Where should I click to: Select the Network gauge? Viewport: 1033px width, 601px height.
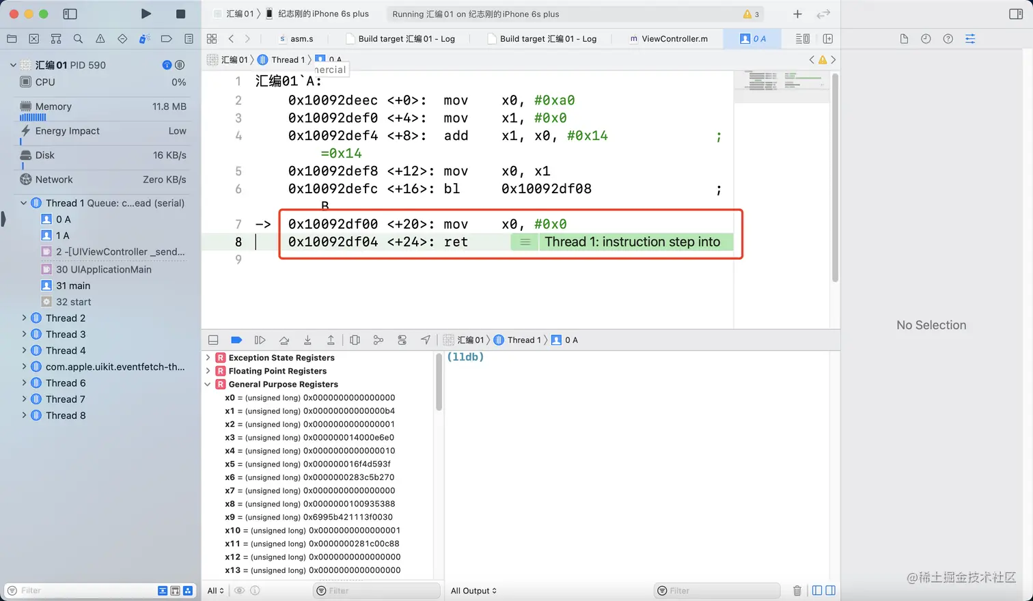(x=102, y=180)
